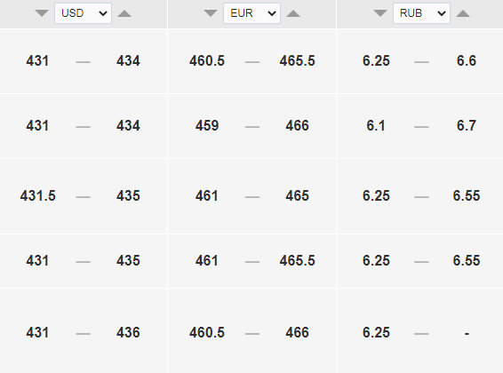The image size is (503, 373).
Task: Open the EUR currency dropdown
Action: tap(251, 13)
